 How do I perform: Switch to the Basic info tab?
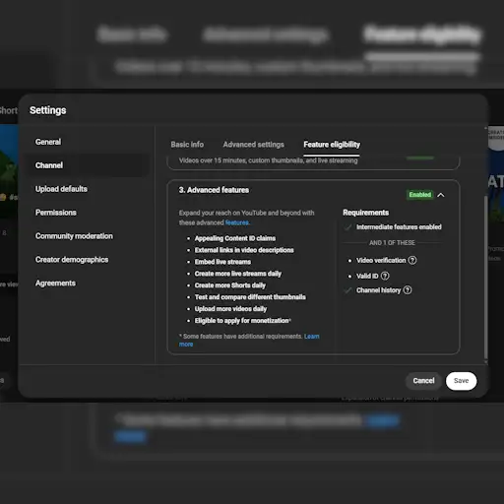point(187,145)
